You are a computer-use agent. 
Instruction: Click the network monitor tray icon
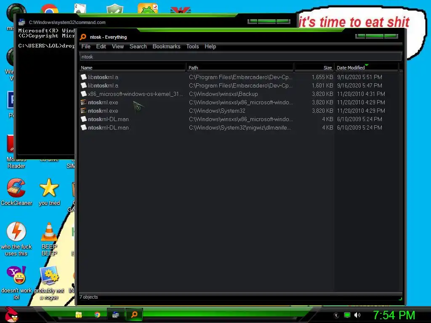click(x=347, y=315)
